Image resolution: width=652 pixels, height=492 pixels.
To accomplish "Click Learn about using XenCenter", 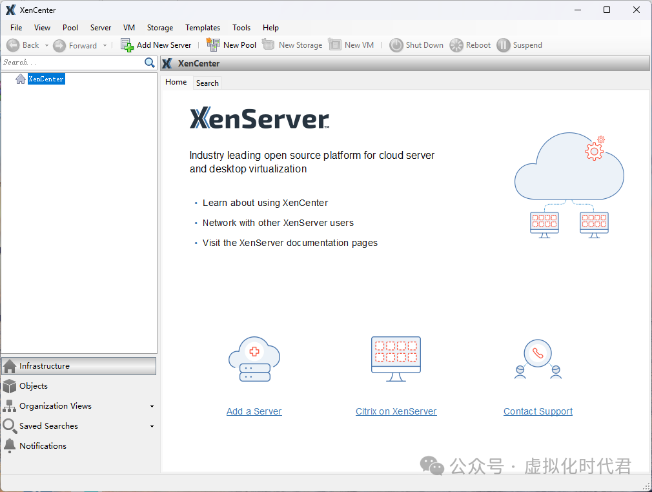I will pos(265,203).
